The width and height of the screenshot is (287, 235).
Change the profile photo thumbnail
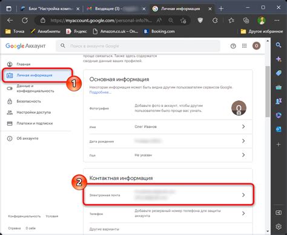[239, 108]
